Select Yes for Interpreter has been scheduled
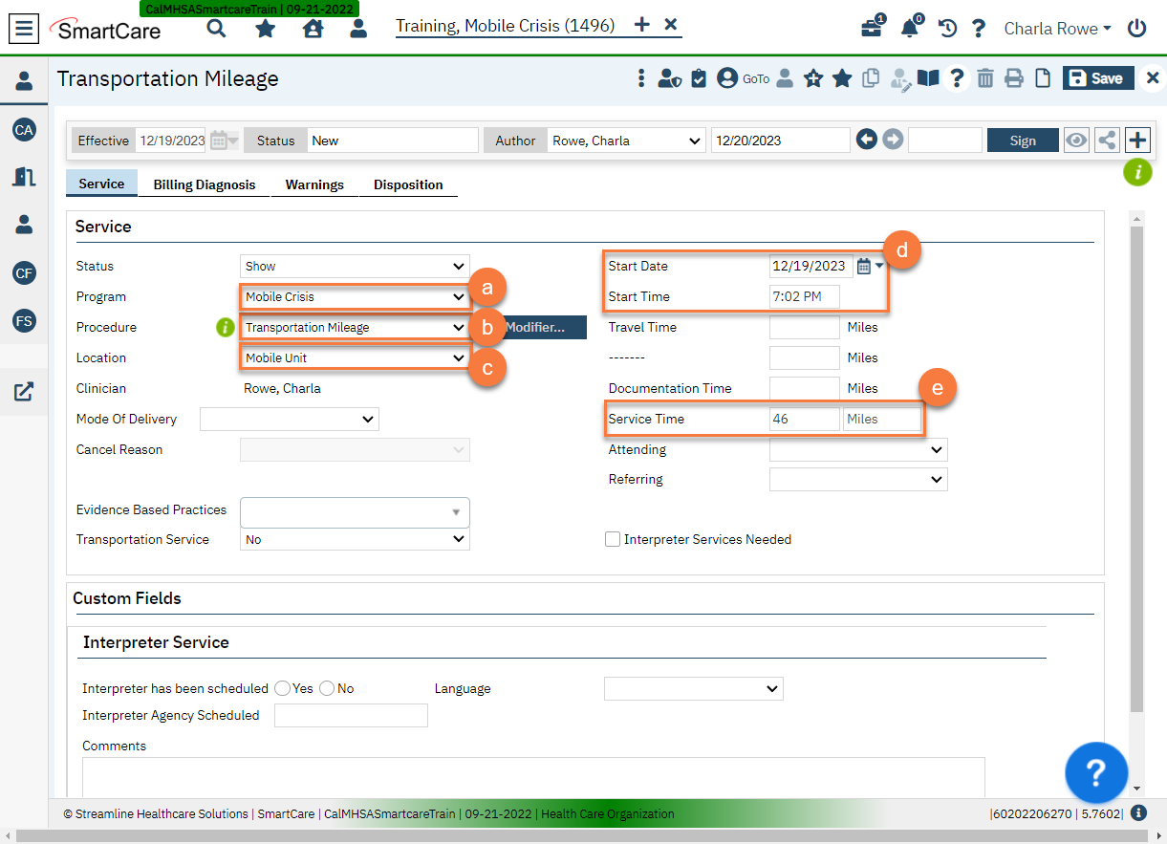This screenshot has height=844, width=1167. coord(283,688)
